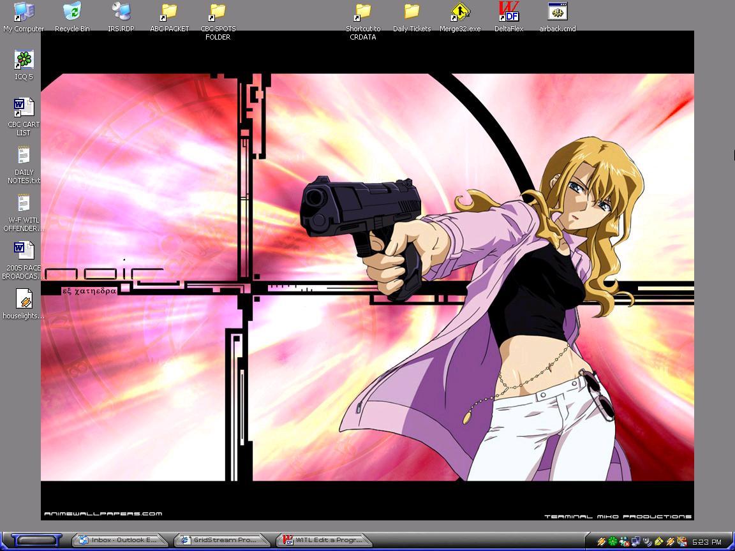Launch the DeltaFlex shortcut
Screen dimensions: 735x551
coord(509,12)
